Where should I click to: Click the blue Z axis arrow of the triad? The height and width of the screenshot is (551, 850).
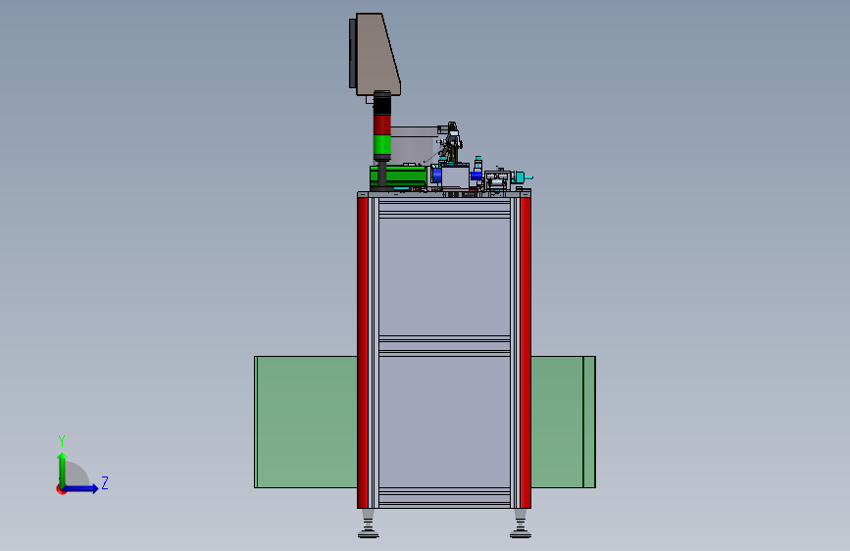tap(81, 488)
